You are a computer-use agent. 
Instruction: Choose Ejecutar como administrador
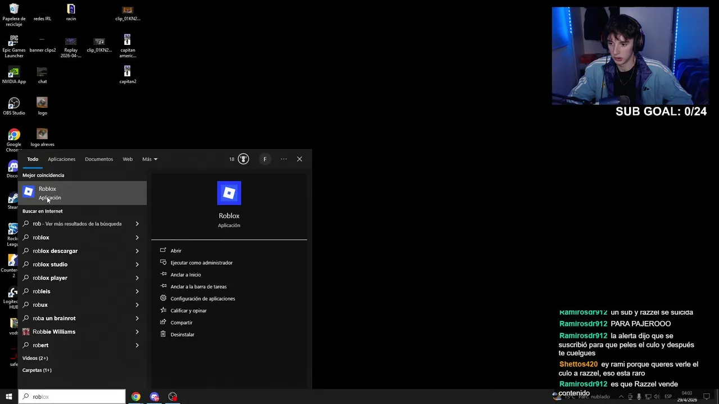point(201,263)
